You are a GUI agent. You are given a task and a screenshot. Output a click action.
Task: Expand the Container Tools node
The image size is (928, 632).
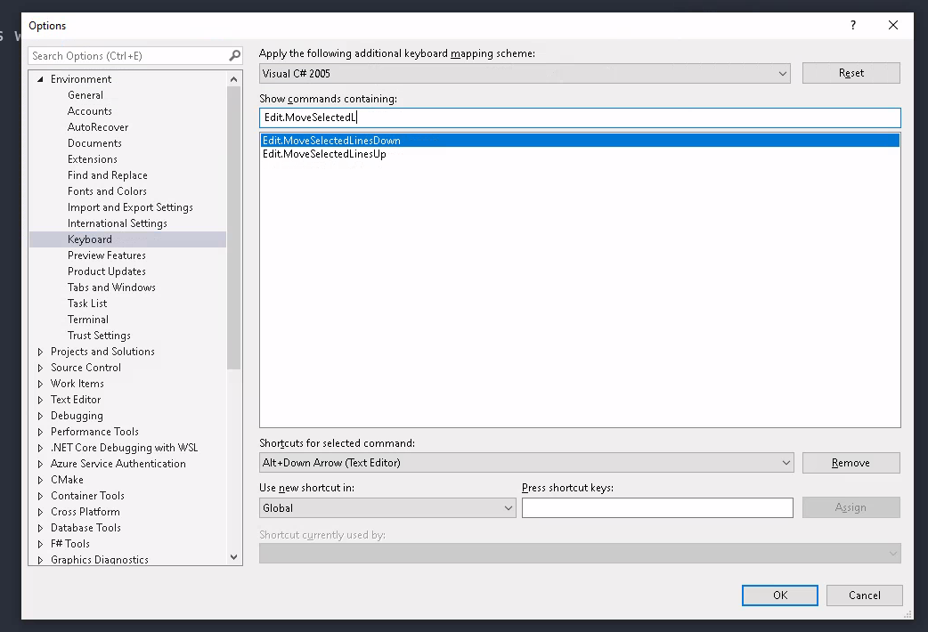click(x=40, y=495)
